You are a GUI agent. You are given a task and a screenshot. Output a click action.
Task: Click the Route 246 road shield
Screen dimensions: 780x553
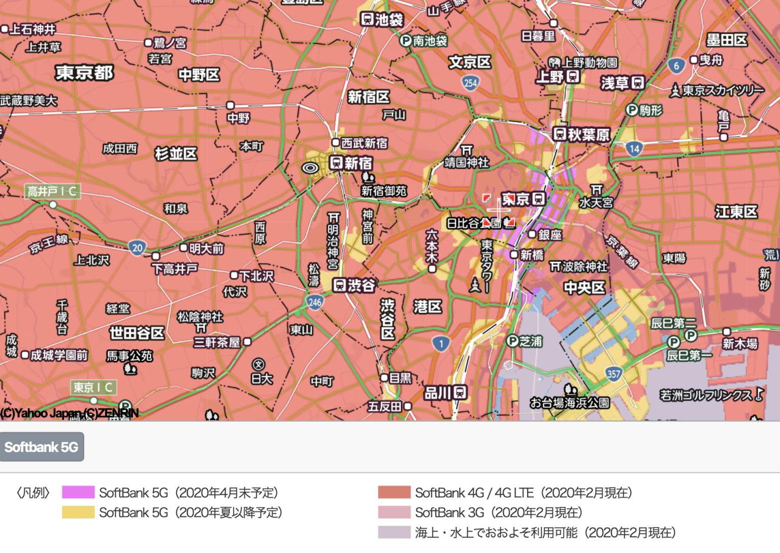[x=314, y=301]
